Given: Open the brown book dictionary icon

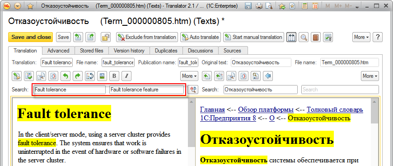Looking at the screenshot, I should [x=316, y=37].
